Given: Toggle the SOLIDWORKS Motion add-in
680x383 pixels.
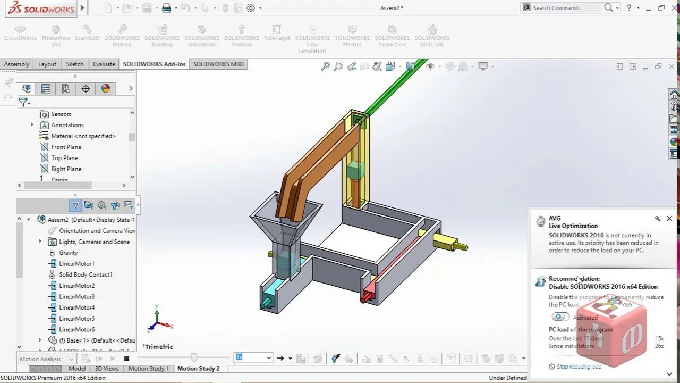Looking at the screenshot, I should coord(122,33).
